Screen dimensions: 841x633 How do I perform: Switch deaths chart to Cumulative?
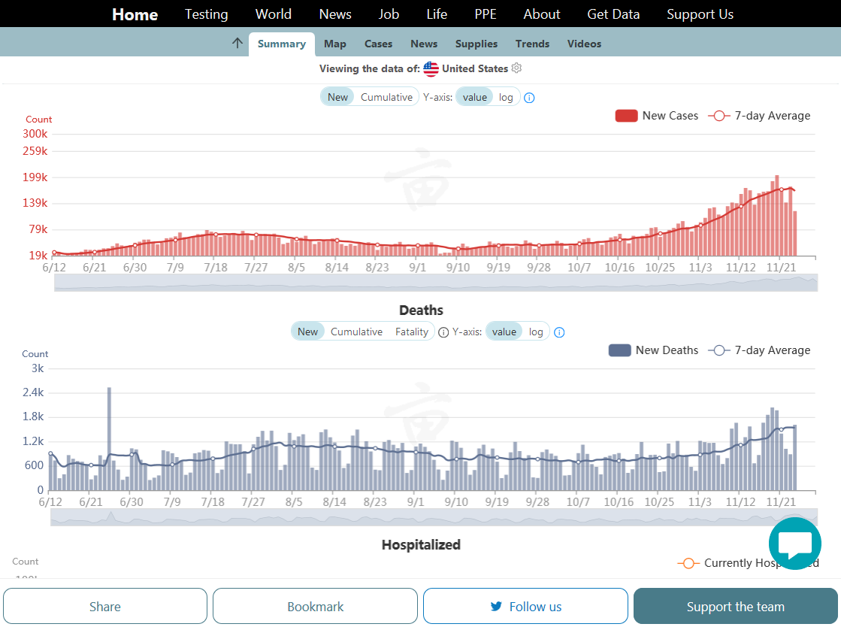[356, 332]
